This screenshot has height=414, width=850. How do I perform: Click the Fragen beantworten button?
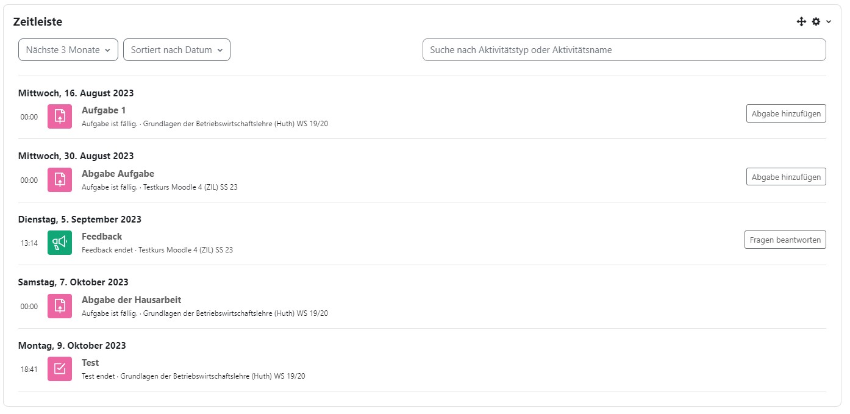click(785, 240)
